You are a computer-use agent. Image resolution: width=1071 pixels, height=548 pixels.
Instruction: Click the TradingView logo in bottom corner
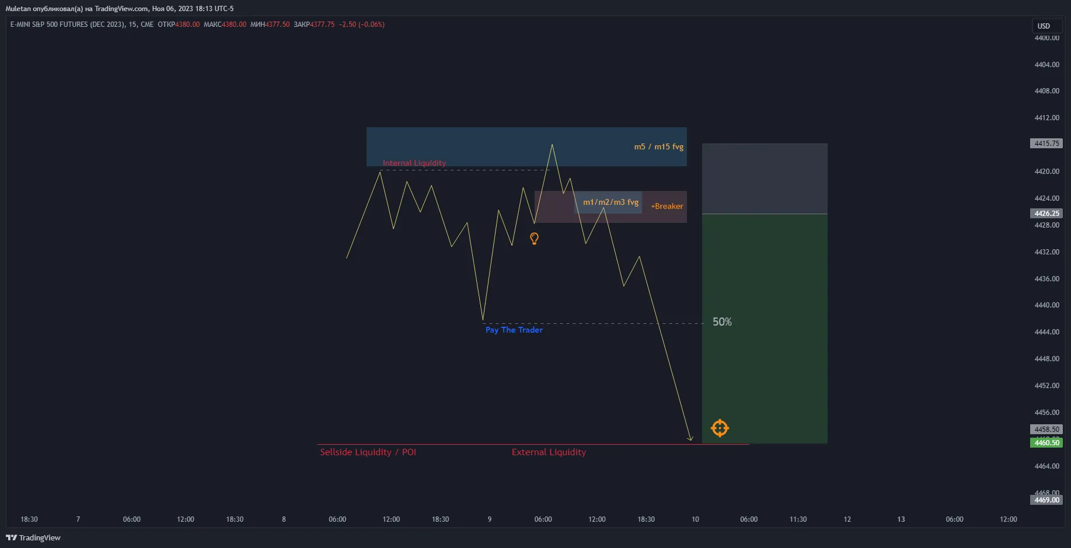tap(33, 537)
